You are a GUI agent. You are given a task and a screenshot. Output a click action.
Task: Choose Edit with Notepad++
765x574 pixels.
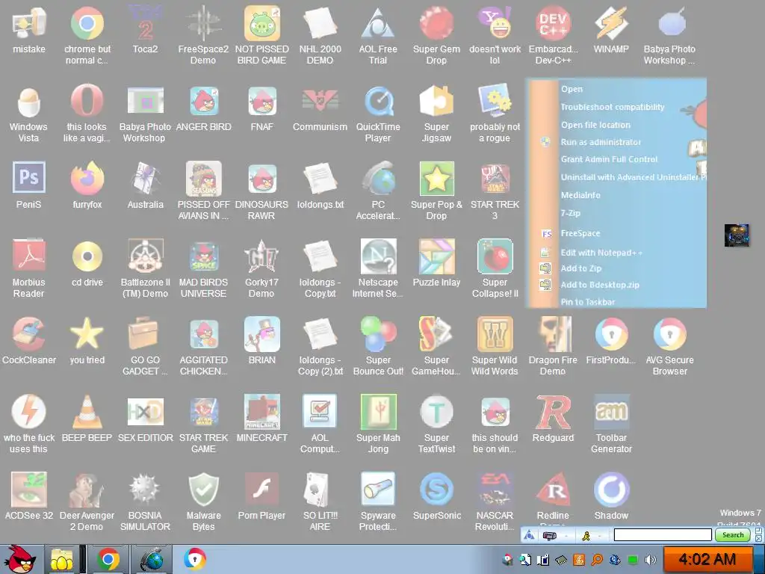601,253
